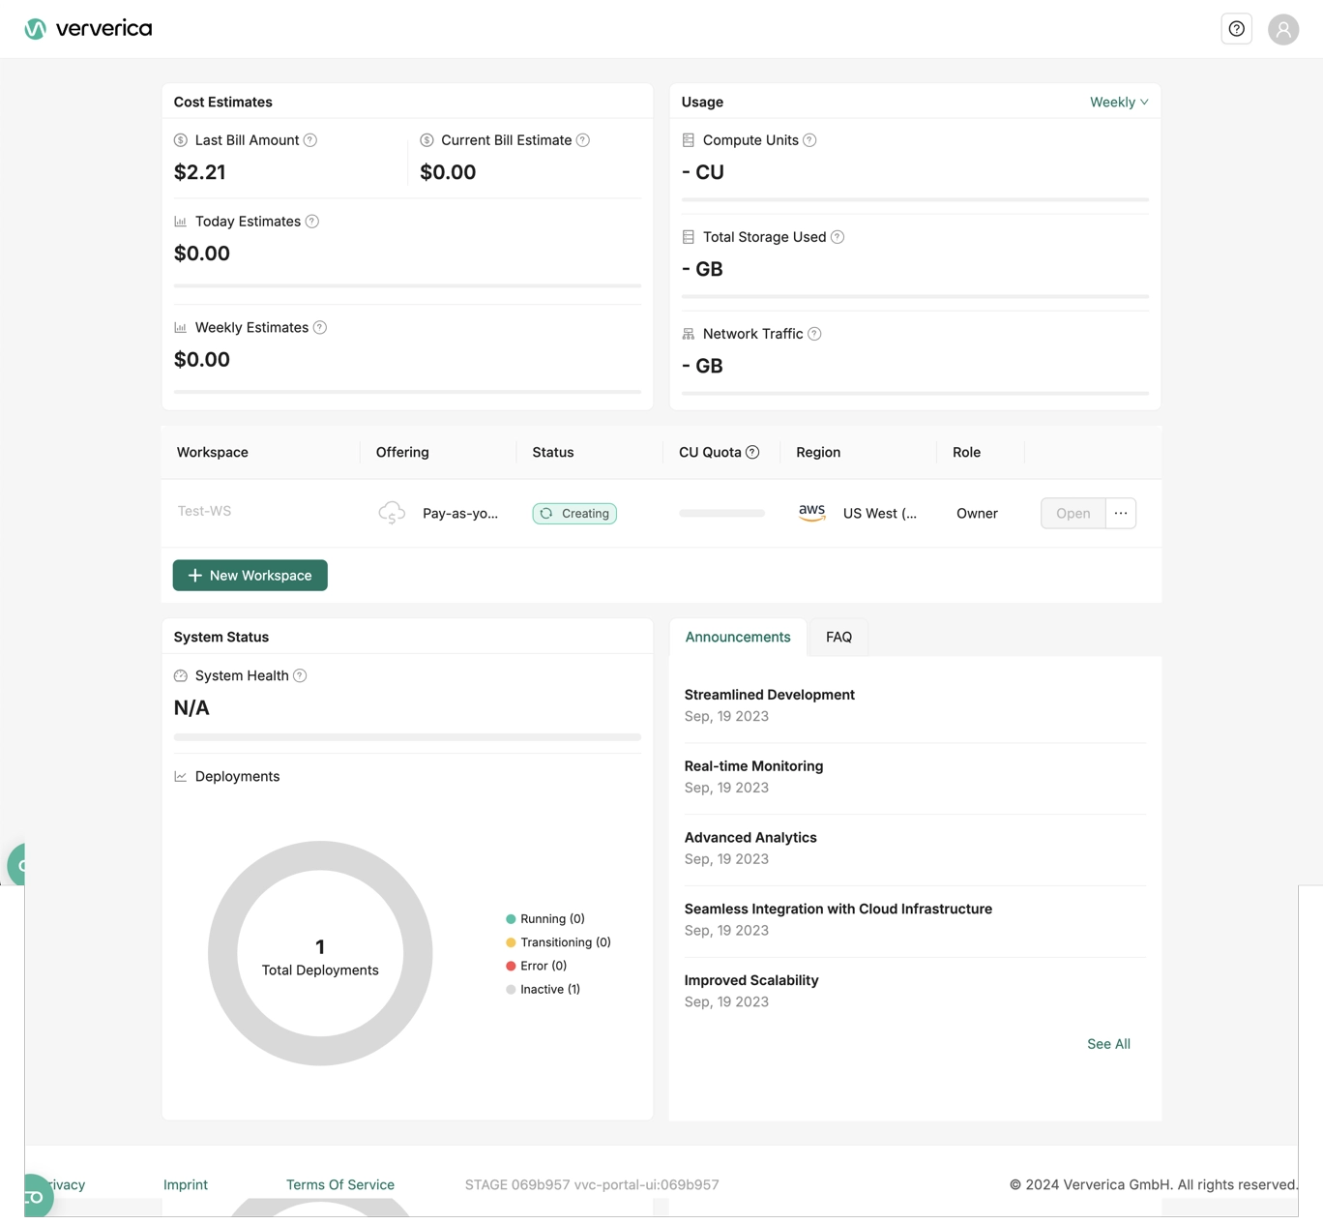The height and width of the screenshot is (1224, 1323).
Task: Open the Streamlined Development announcement
Action: point(770,695)
